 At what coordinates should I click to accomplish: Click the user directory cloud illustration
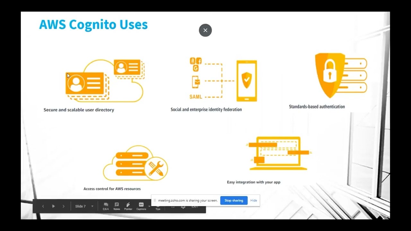[x=104, y=81]
